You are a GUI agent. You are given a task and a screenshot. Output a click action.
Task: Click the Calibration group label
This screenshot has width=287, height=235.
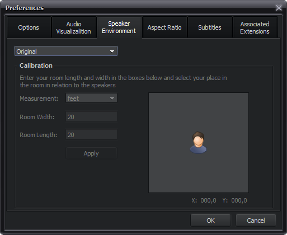click(36, 65)
